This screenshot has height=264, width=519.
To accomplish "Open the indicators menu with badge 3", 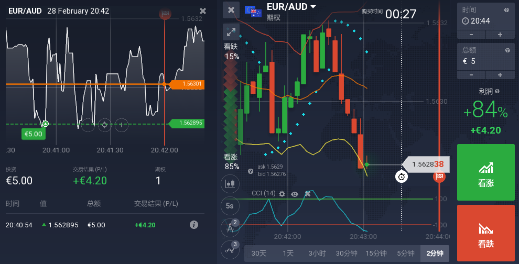I will [x=230, y=250].
